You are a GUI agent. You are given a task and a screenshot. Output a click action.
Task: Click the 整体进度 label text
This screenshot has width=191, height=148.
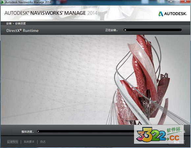coord(28,132)
